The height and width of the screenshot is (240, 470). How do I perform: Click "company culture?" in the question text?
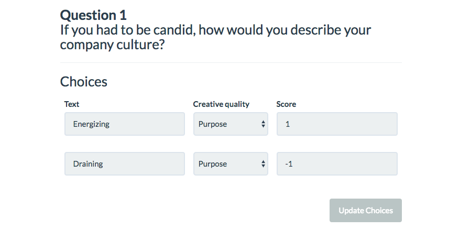click(113, 45)
